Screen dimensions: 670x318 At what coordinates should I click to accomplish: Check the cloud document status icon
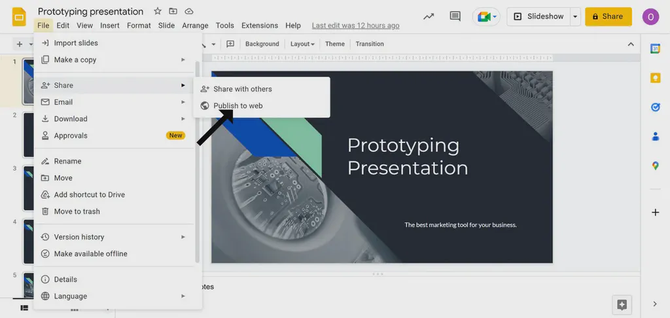(x=189, y=11)
